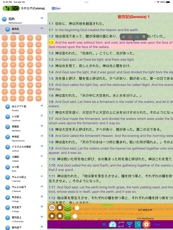The height and width of the screenshot is (230, 173).
Task: Expand the Joshua book
Action: (x=8, y=147)
